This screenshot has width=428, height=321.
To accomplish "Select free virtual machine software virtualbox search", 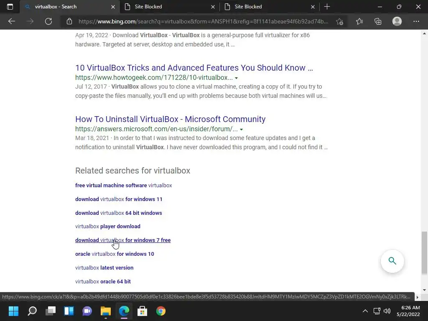I will [x=124, y=185].
